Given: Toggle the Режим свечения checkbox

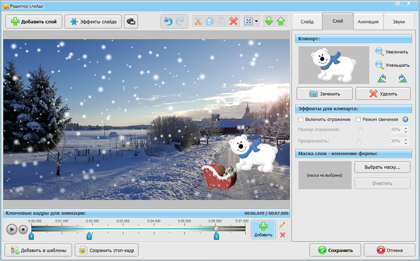Looking at the screenshot, I should tap(358, 120).
